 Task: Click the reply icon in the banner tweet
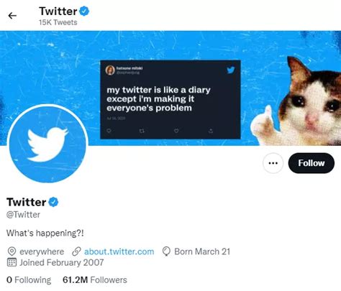[109, 131]
